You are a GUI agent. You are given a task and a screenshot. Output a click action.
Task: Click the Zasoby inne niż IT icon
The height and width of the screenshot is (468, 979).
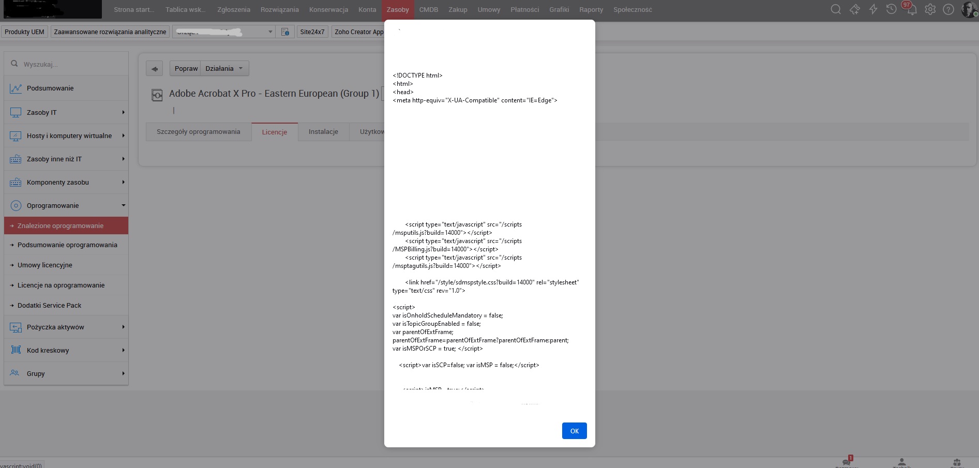pos(16,159)
